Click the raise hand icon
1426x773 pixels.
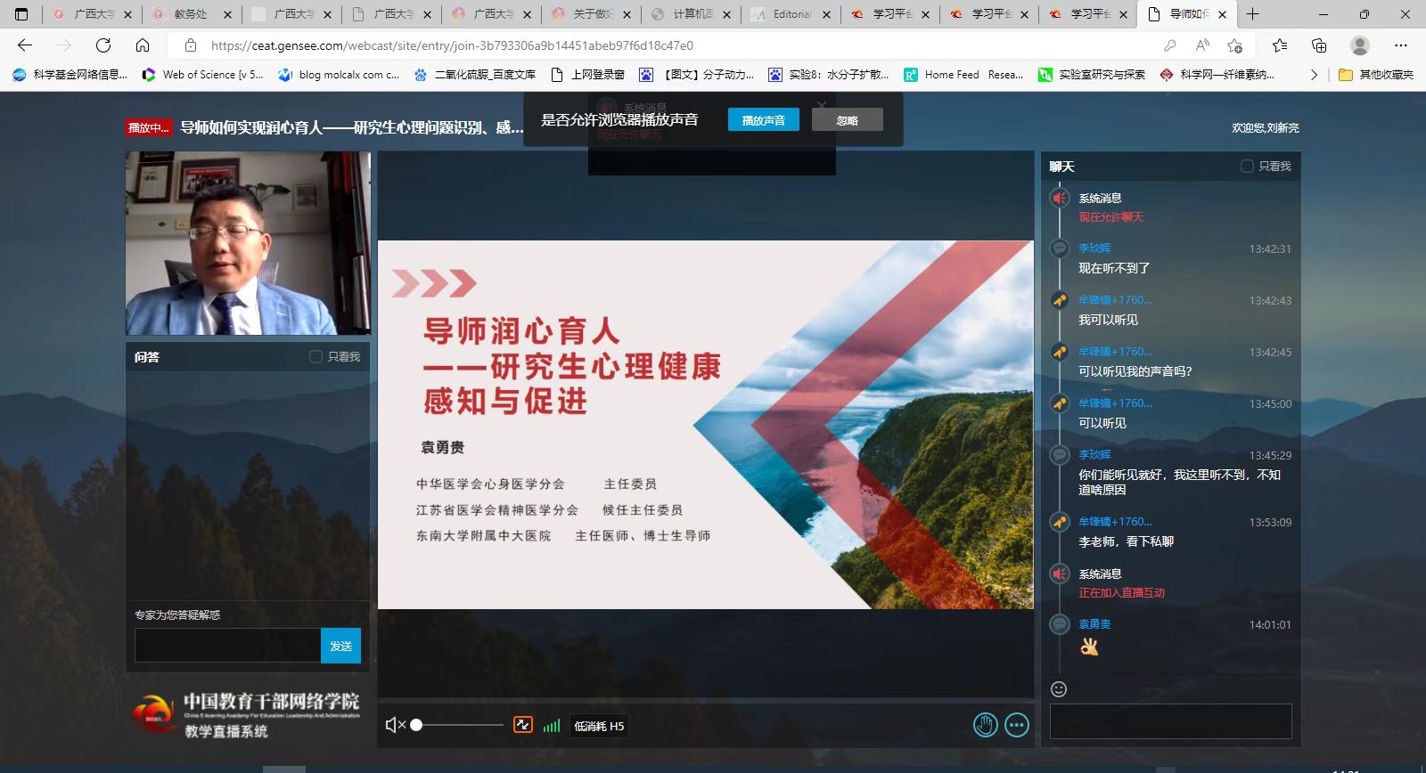coord(985,725)
